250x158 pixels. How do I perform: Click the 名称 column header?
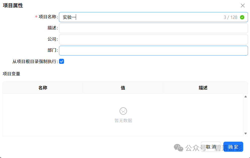[43, 88]
